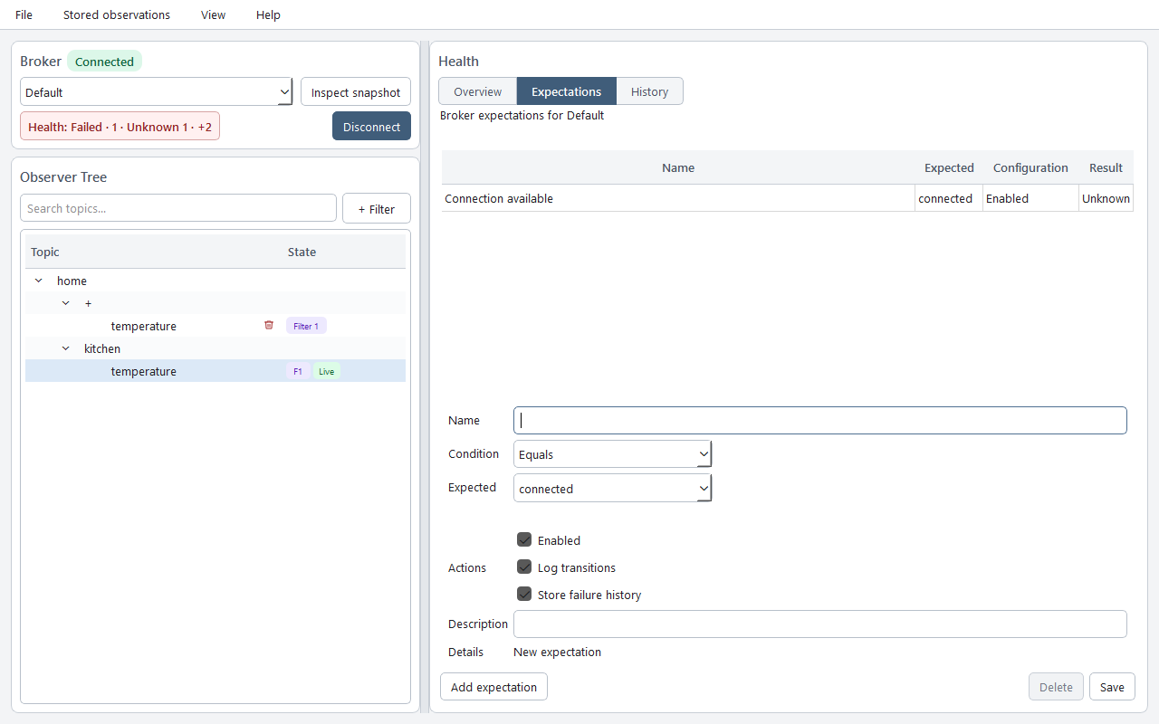Click into the Name input field
Viewport: 1159px width, 724px height.
coord(820,420)
